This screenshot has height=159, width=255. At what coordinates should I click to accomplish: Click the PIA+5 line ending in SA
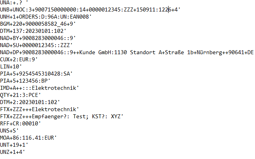(36, 74)
